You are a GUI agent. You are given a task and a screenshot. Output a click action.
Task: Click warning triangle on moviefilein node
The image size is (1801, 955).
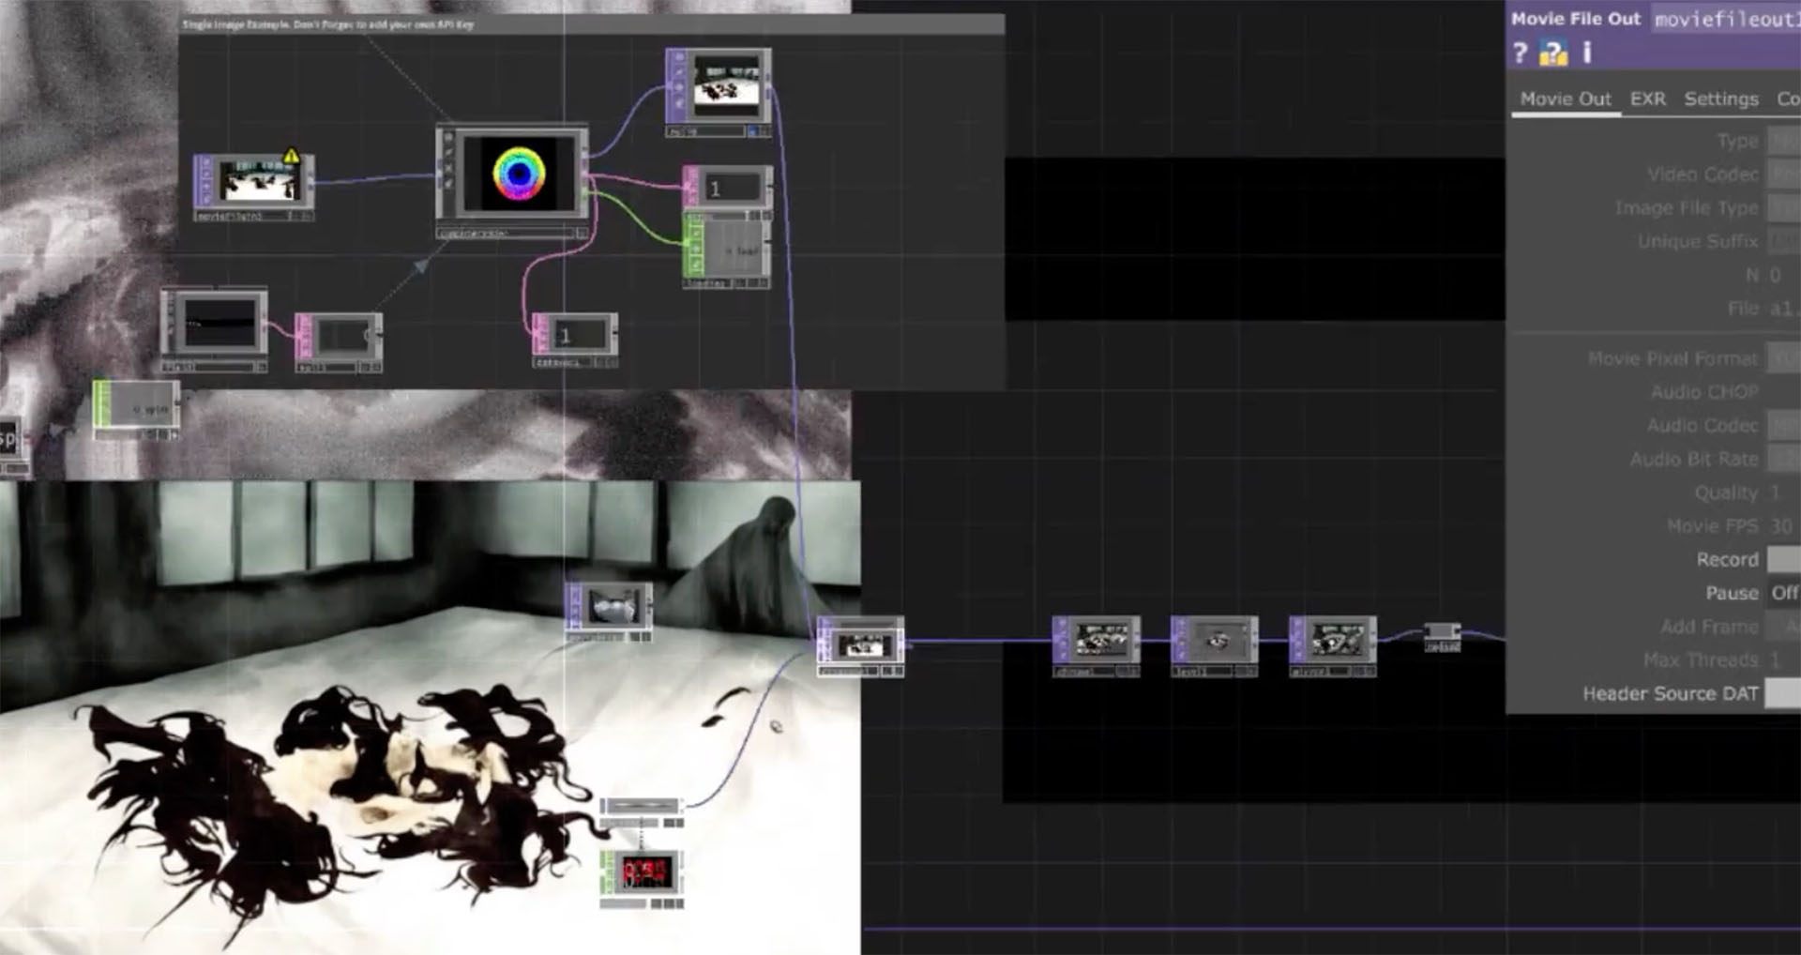coord(291,157)
